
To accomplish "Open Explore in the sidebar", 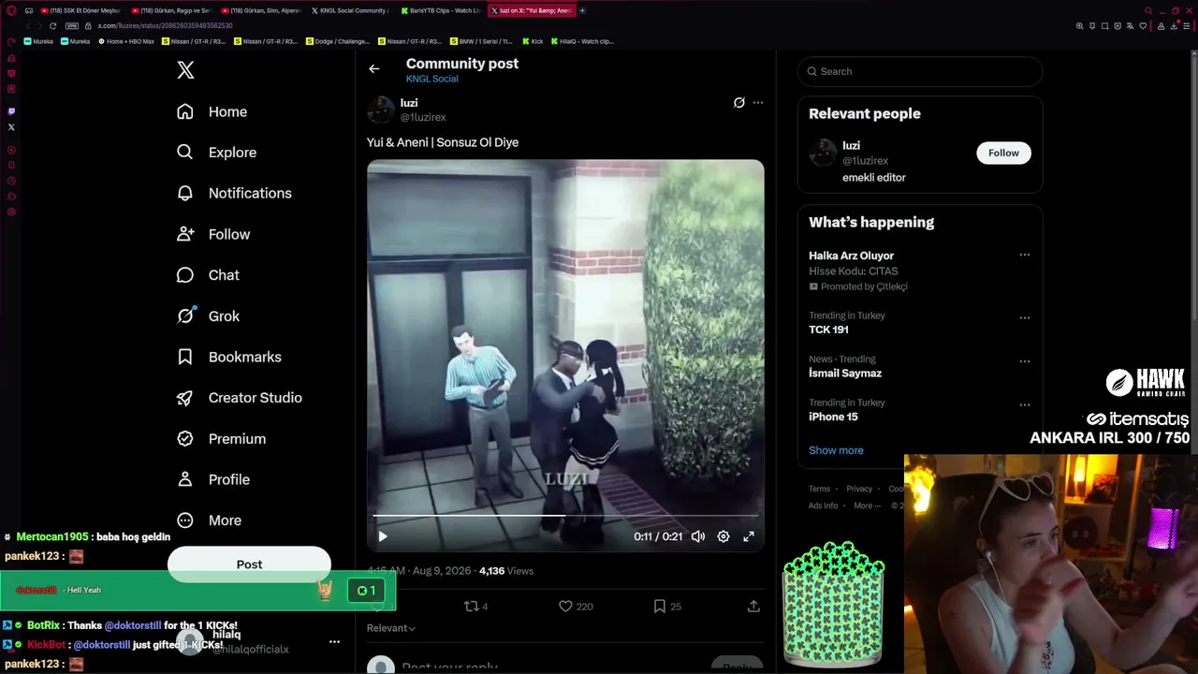I will [x=216, y=153].
